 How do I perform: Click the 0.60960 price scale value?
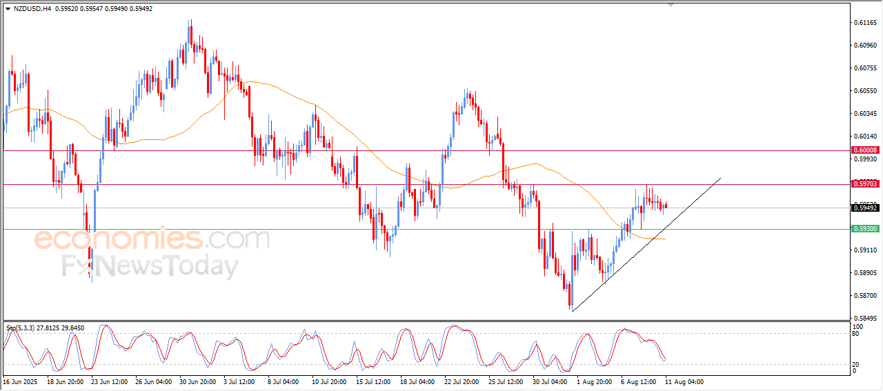click(865, 46)
